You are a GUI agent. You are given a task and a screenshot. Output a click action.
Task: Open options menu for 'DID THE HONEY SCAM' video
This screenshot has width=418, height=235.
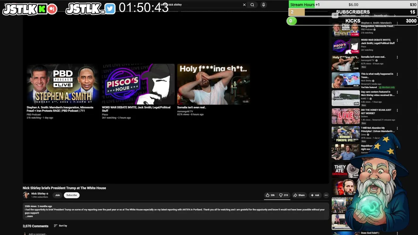click(x=397, y=110)
